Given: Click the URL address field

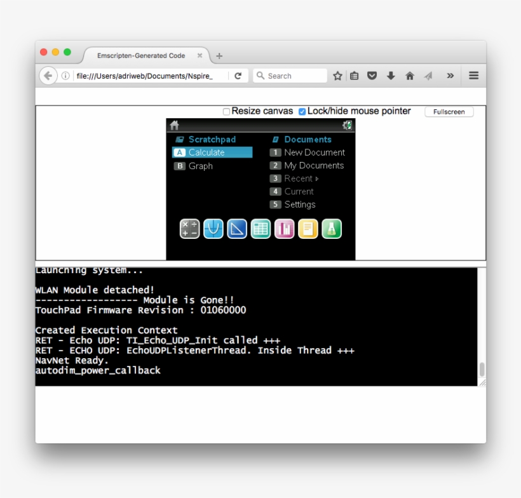Looking at the screenshot, I should click(151, 76).
